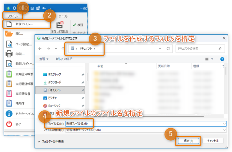This screenshot has width=232, height=152.
Task: Click the dialog キャンセル button
Action: pos(213,141)
